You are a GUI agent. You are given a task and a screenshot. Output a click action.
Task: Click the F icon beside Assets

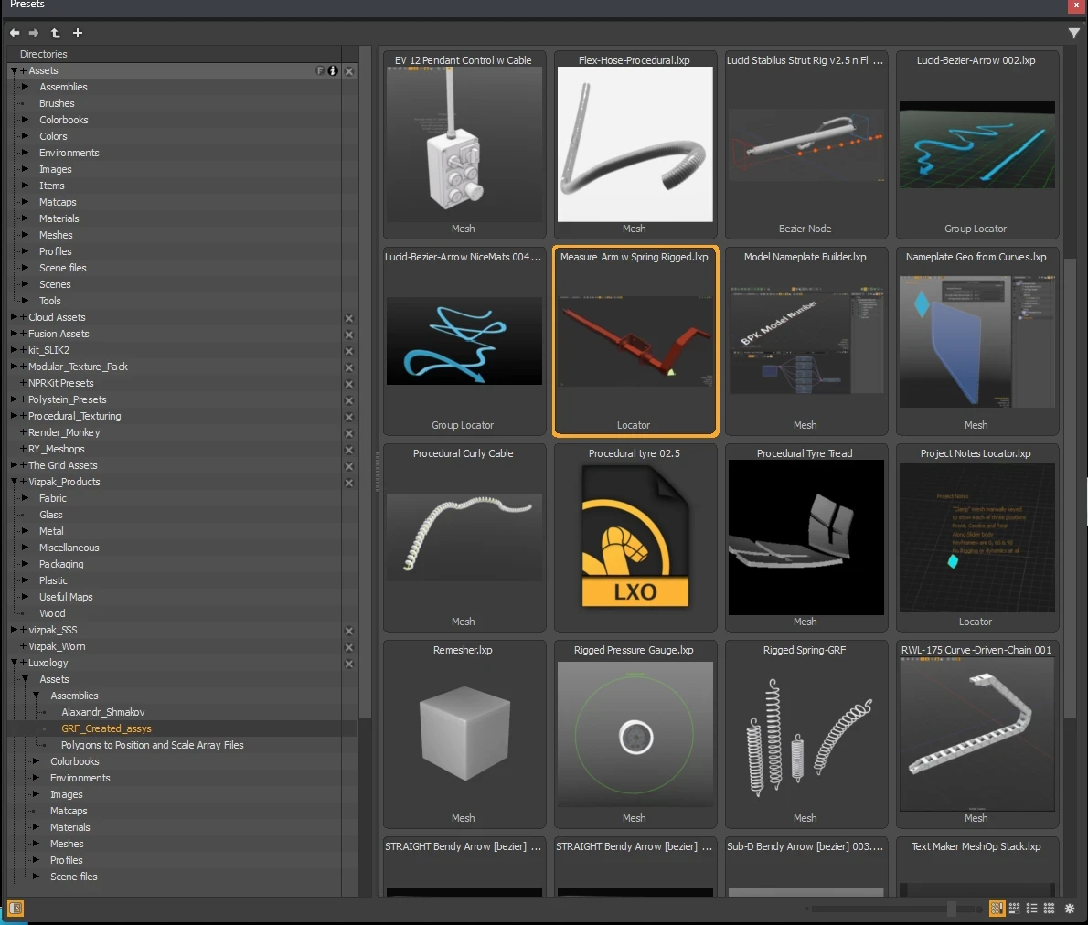[320, 70]
